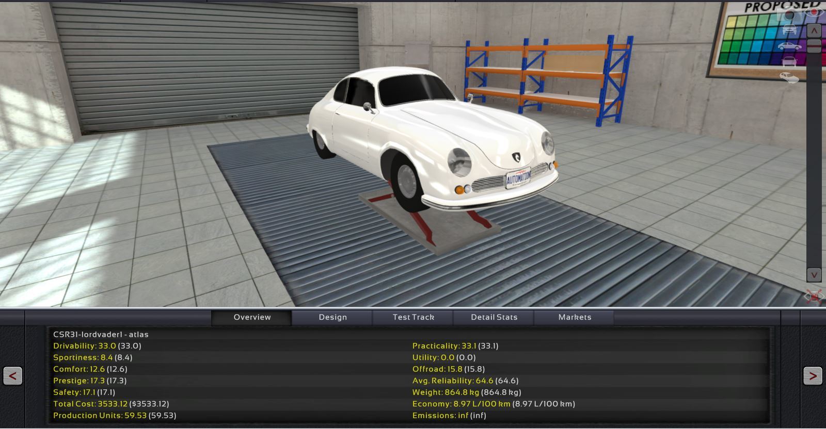
Task: Switch to the Design tab
Action: [332, 317]
